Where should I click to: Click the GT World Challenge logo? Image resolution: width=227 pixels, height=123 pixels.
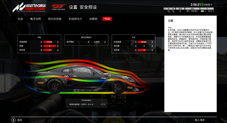[59, 7]
